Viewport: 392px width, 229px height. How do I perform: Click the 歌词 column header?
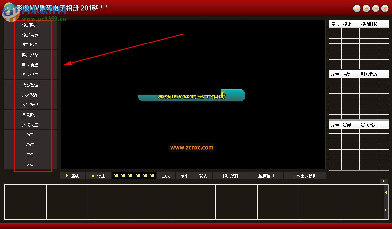point(350,125)
